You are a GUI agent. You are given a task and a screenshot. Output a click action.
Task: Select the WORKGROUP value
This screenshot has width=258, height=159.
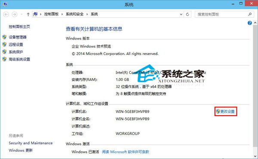(x=128, y=134)
